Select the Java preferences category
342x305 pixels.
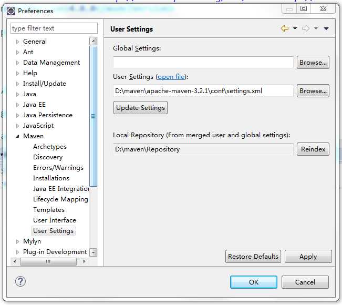(x=29, y=94)
